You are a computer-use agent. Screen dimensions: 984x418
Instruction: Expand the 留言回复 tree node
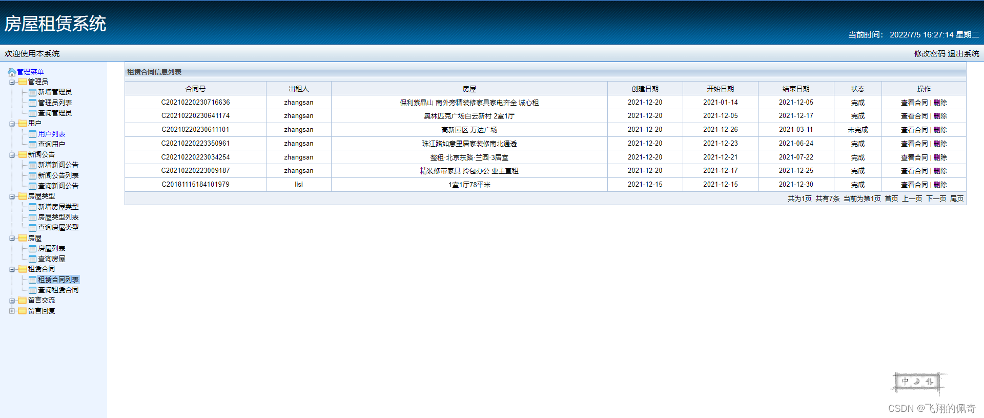click(12, 311)
